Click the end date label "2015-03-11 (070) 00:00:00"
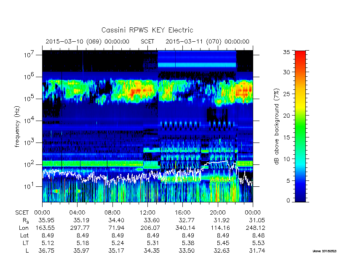This screenshot has width=337, height=253. [207, 41]
